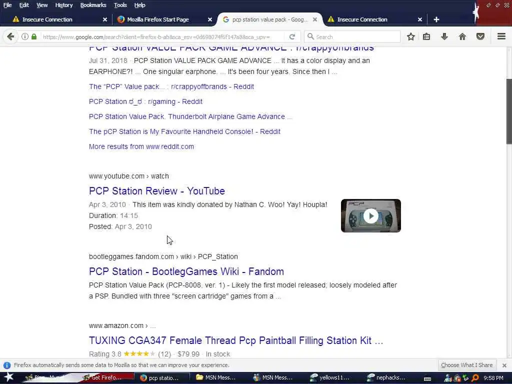Click the bootleggames.fandom.com › wiki › PCP_Station breadcrumb

point(163,256)
